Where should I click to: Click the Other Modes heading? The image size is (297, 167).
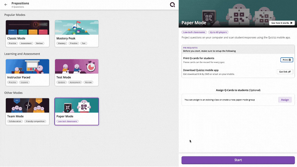[x=13, y=93]
